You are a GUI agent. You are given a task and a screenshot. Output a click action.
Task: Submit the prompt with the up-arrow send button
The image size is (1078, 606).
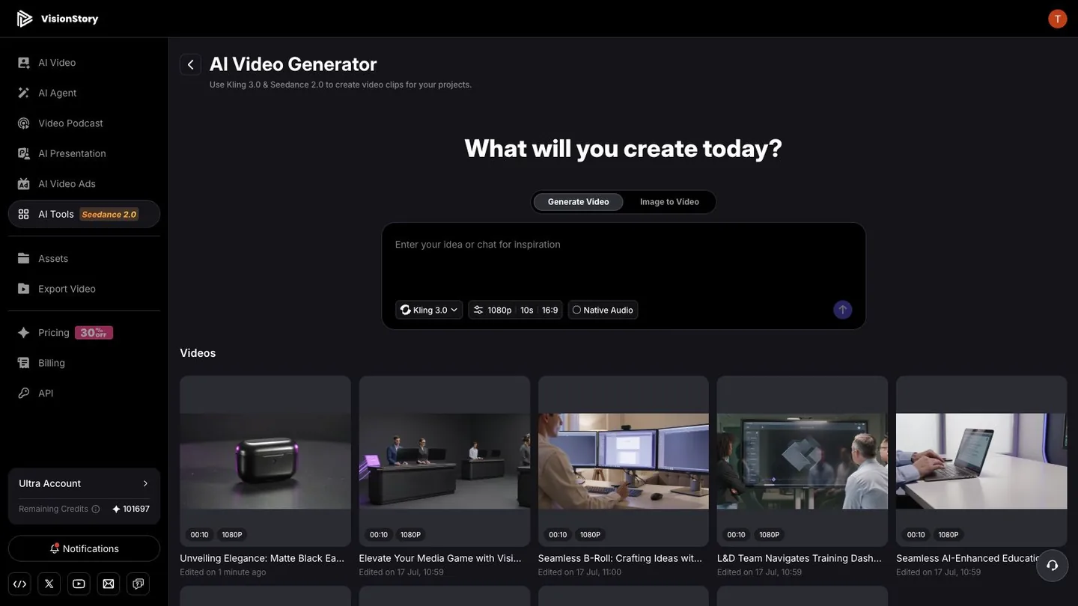[843, 310]
